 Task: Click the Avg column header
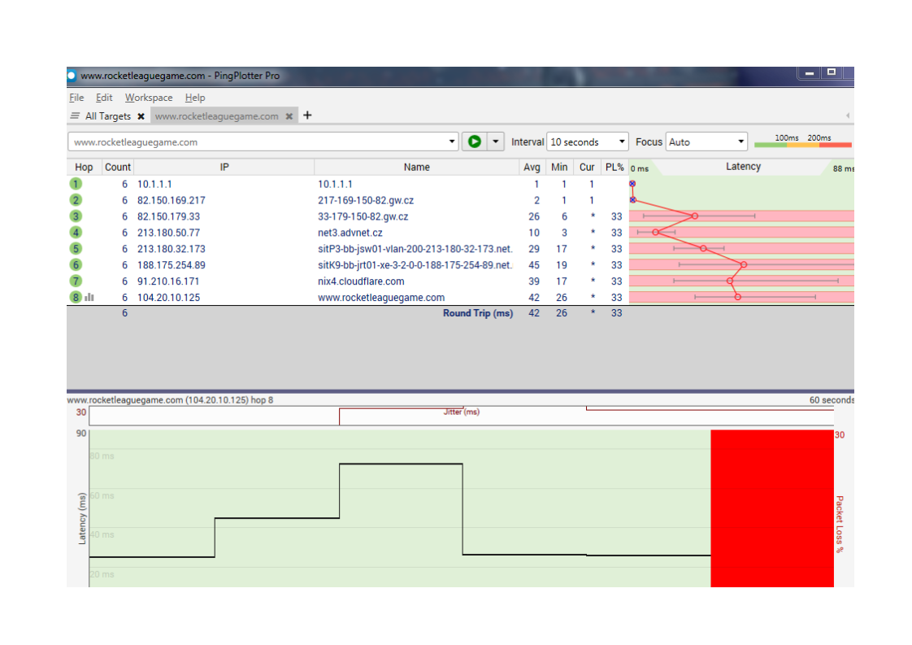click(x=532, y=167)
